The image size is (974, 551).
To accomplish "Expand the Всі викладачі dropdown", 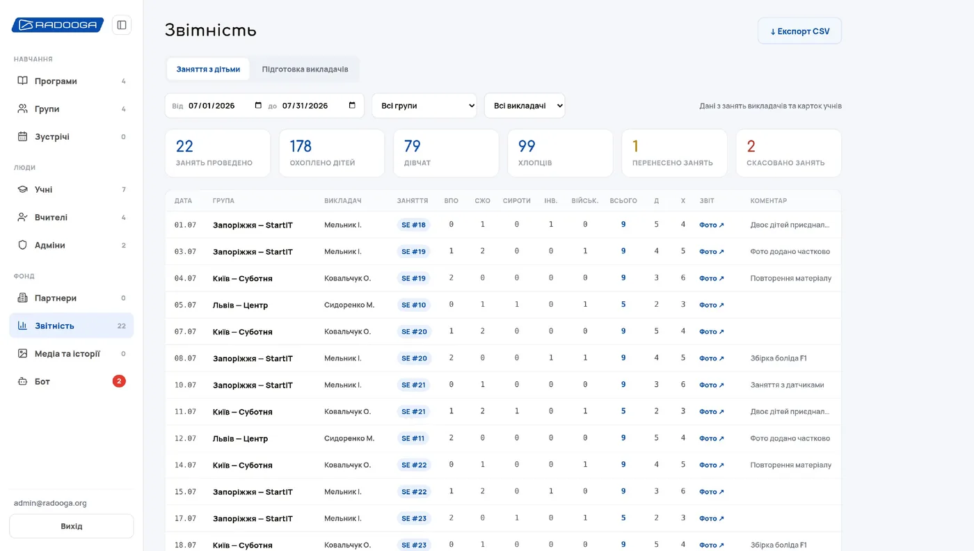I will pos(525,106).
